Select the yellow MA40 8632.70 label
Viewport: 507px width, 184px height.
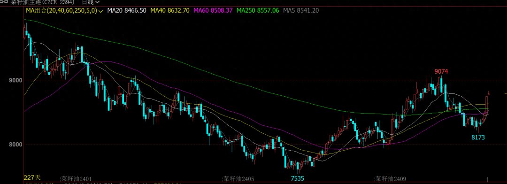[x=170, y=10]
